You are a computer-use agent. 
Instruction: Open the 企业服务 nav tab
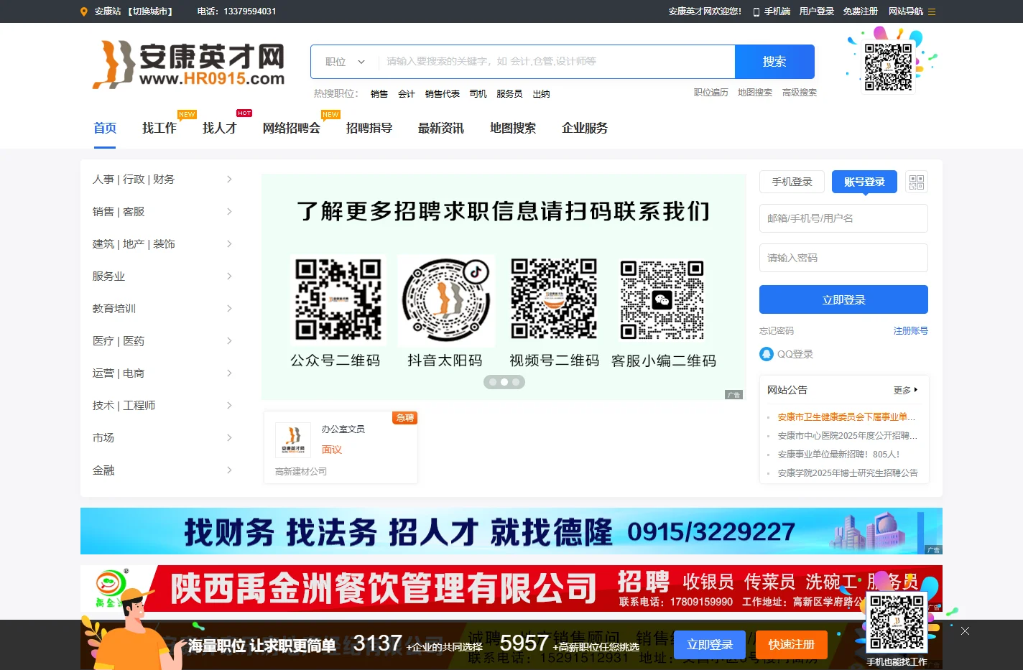585,128
